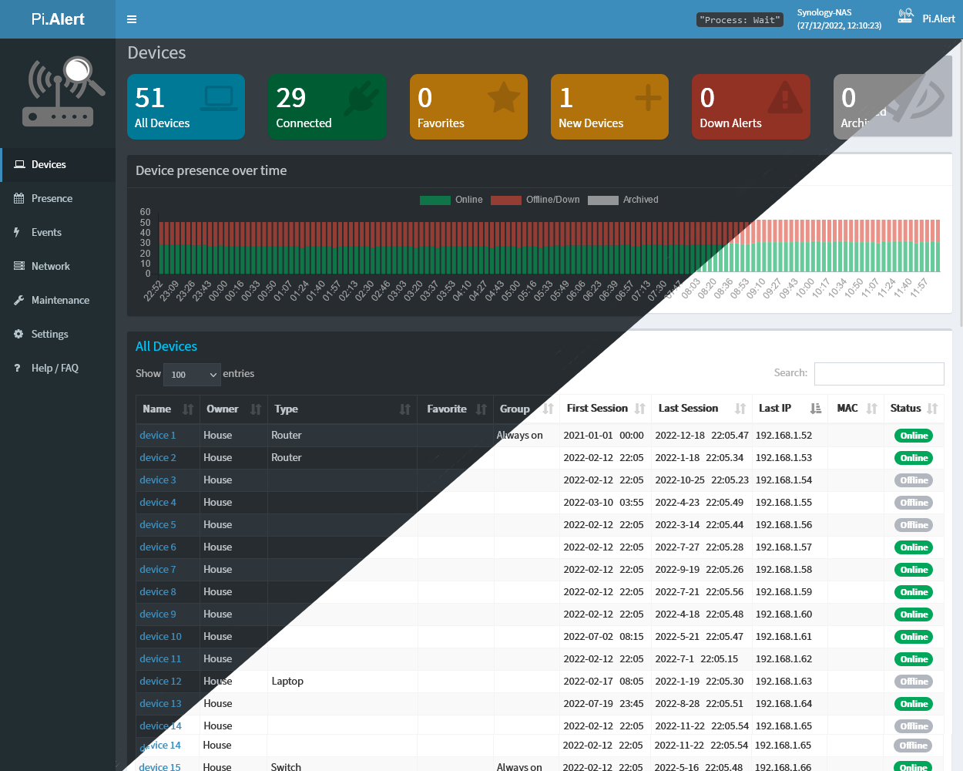Toggle sidebar with hamburger menu icon
Screen dimensions: 963x771
pos(132,19)
